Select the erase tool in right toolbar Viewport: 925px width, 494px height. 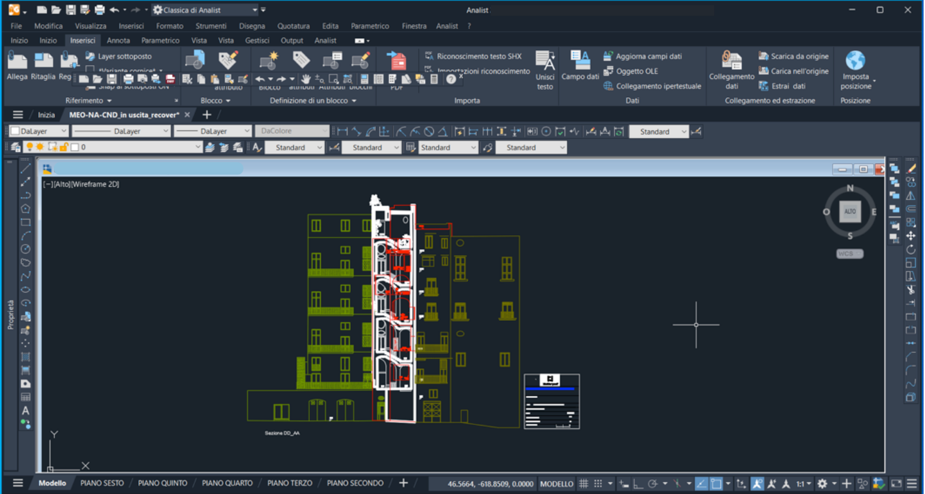(911, 169)
